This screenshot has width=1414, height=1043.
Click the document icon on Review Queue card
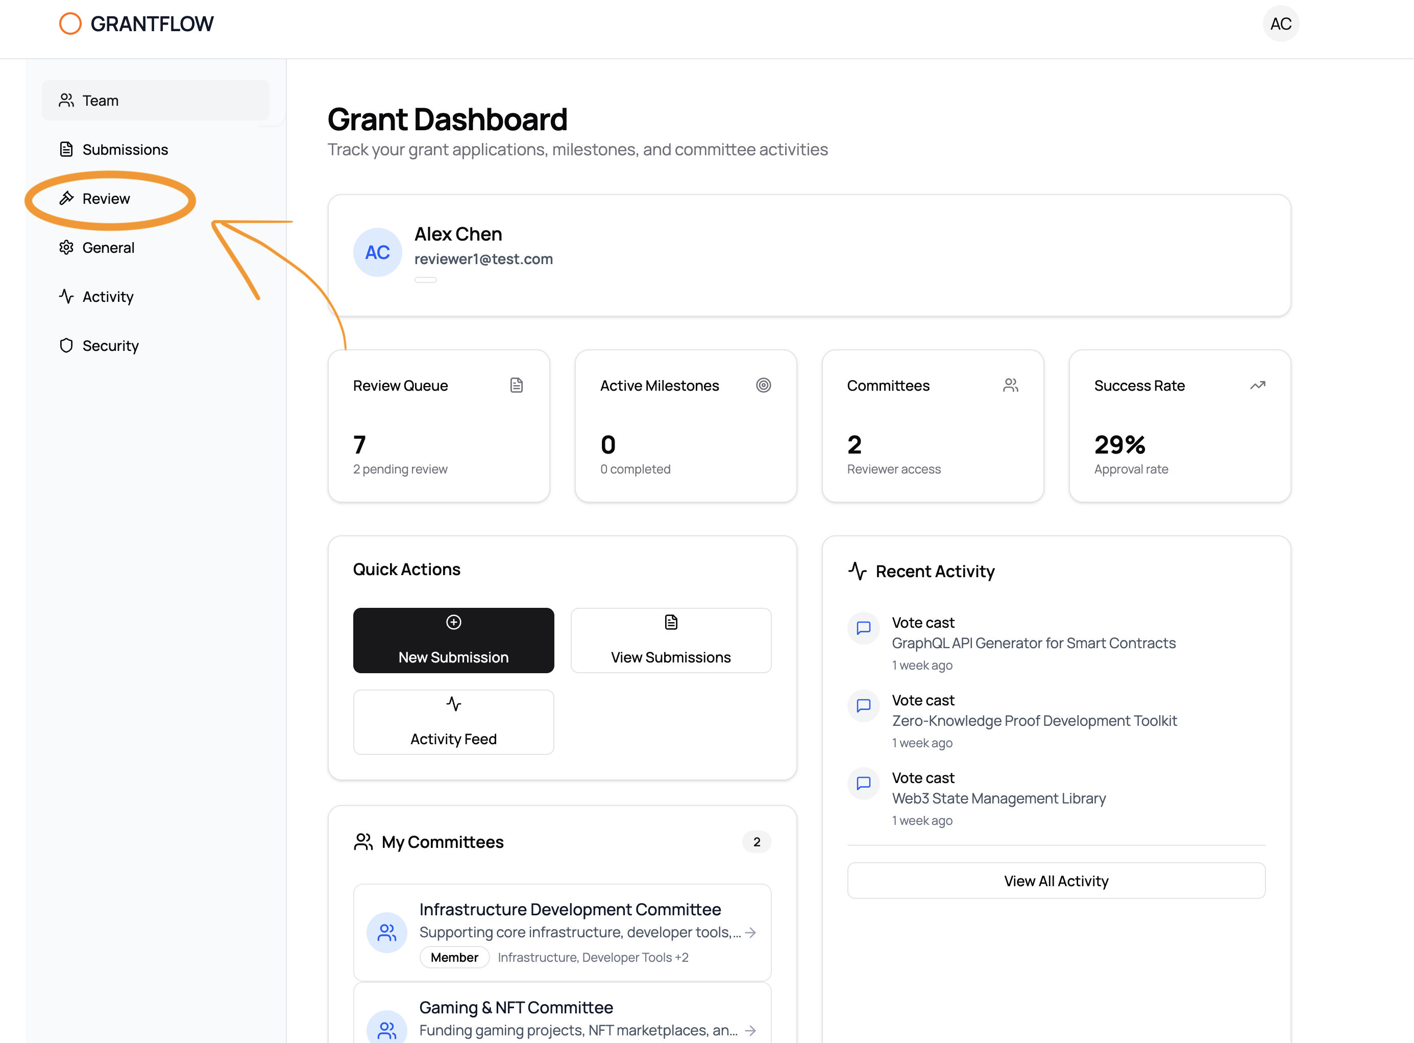click(x=517, y=385)
